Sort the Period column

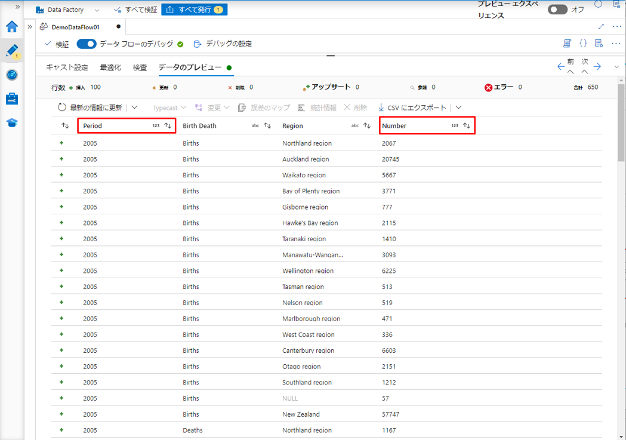168,126
